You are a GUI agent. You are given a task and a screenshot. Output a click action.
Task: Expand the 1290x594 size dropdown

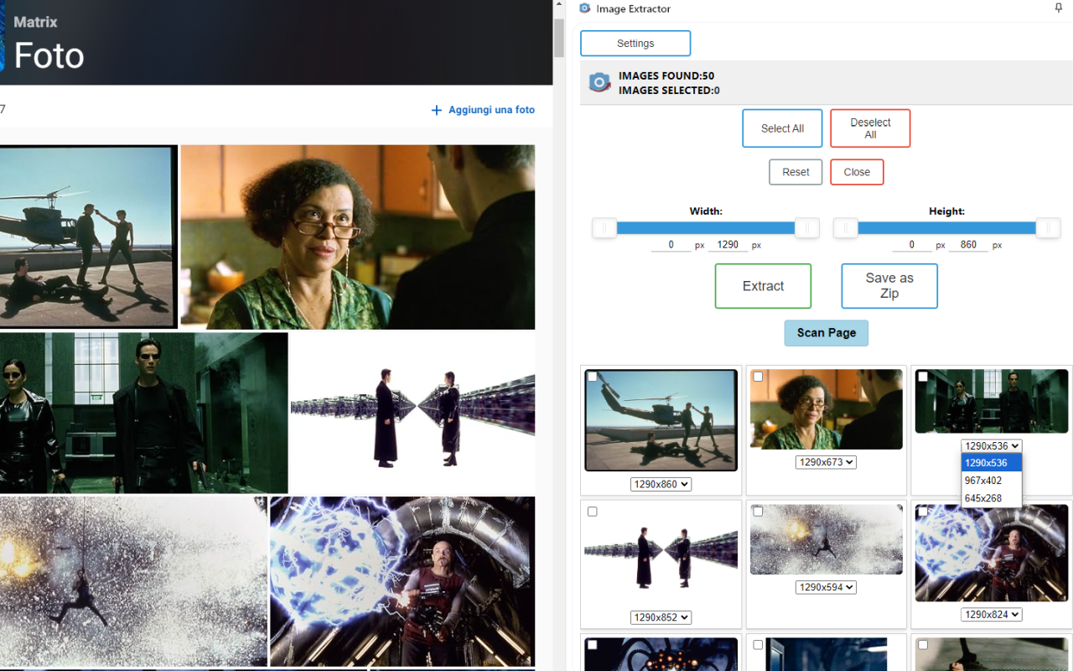826,587
